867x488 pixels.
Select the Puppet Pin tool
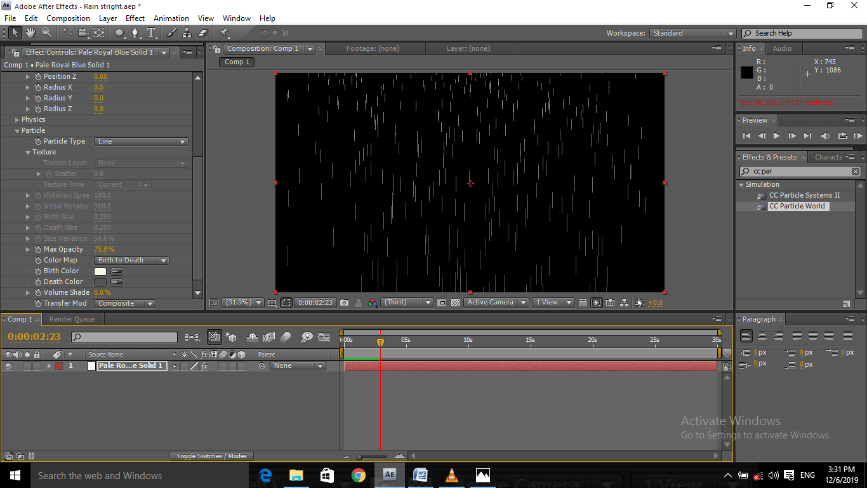[x=223, y=32]
